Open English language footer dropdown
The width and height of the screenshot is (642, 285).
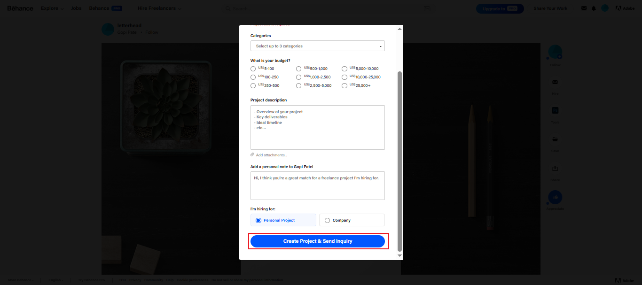tap(56, 280)
